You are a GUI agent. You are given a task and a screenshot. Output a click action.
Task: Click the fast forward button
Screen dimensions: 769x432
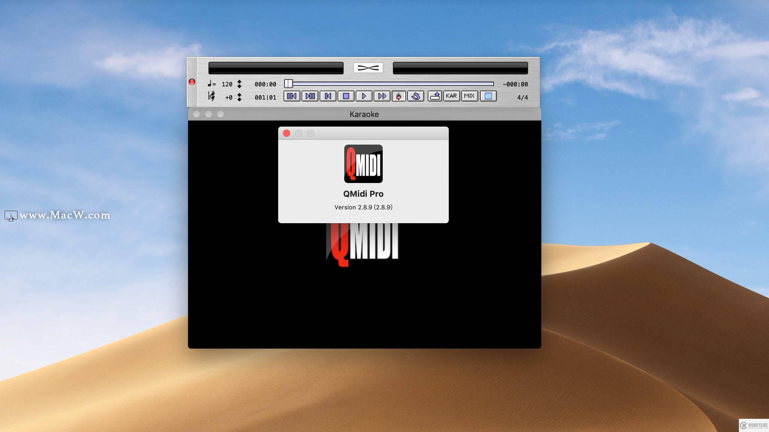(x=382, y=96)
